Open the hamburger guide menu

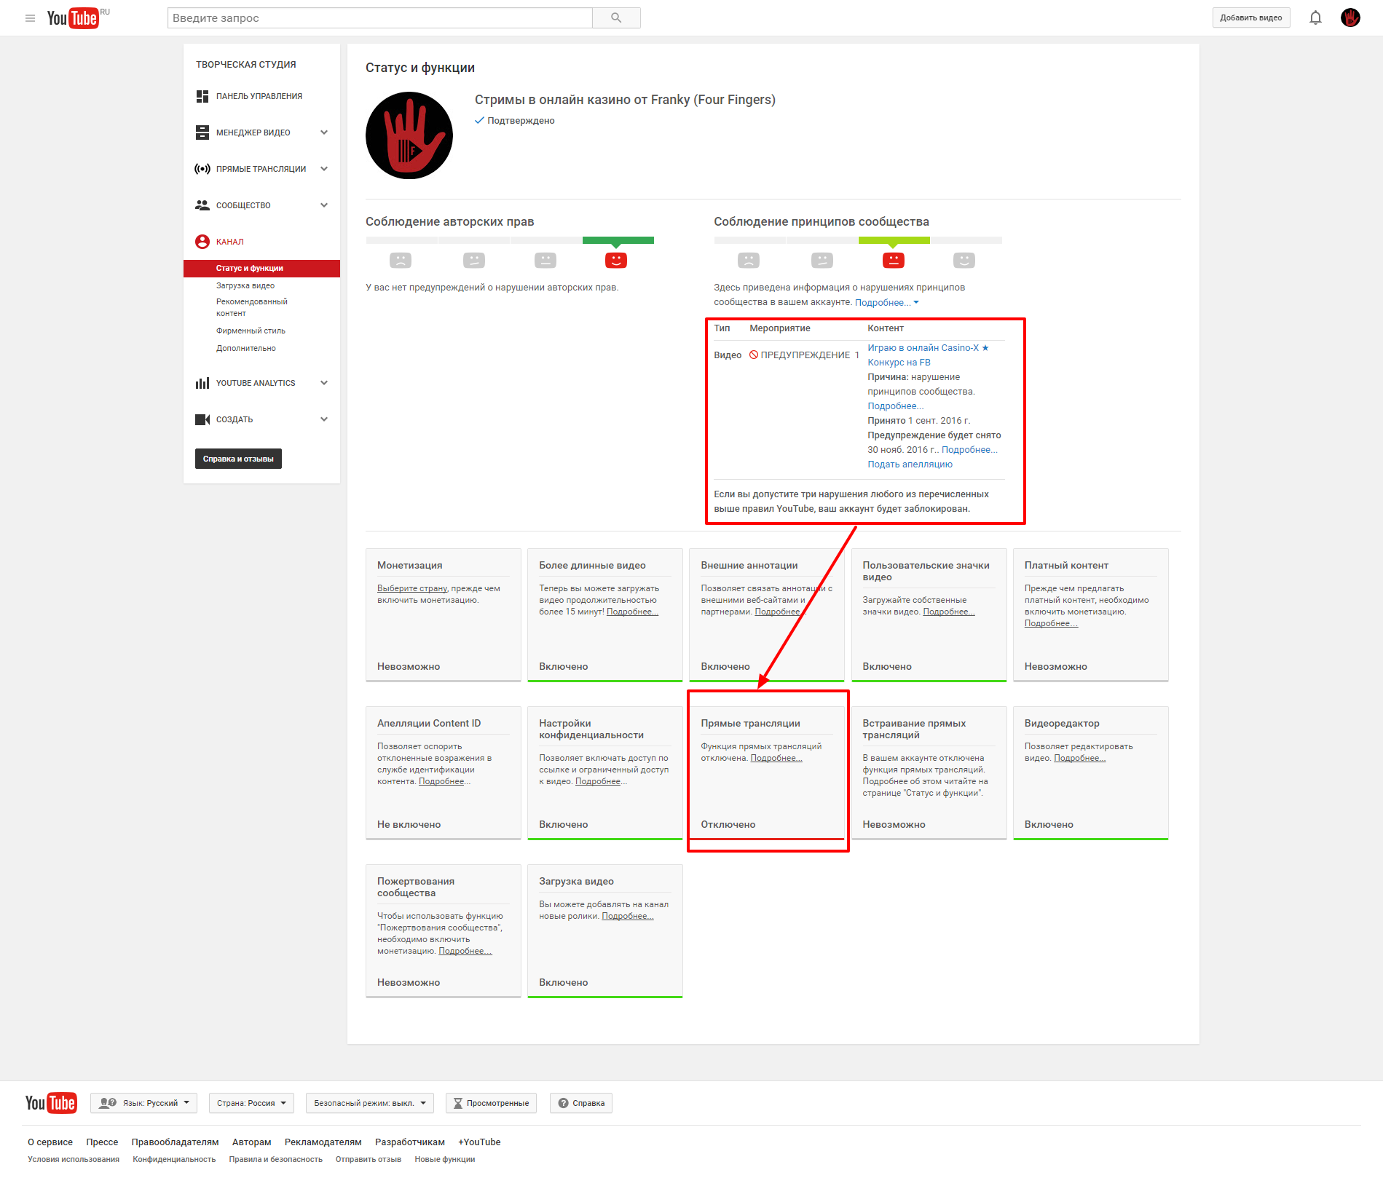30,18
